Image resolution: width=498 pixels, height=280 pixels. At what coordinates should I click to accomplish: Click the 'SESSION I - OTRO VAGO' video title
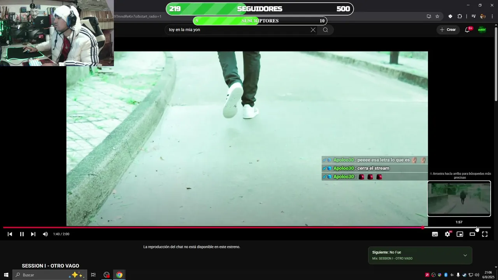51,266
